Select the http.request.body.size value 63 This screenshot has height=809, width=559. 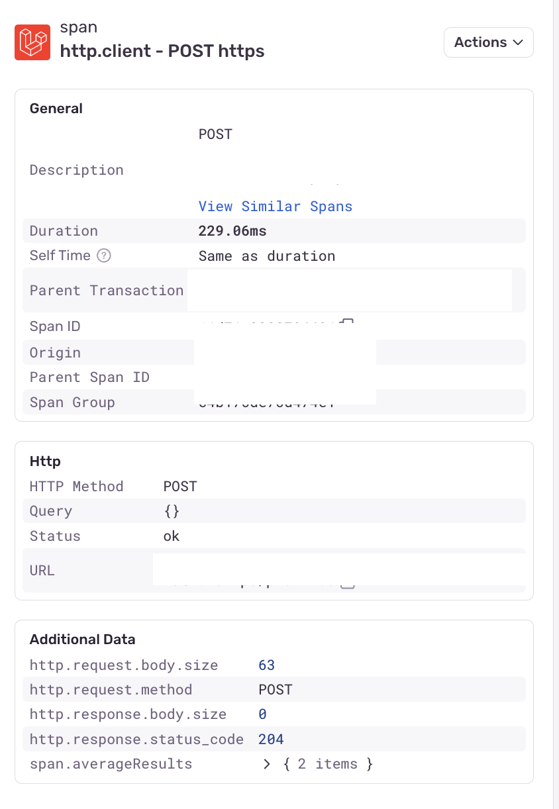point(267,665)
